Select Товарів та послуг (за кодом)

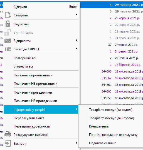tap(111, 110)
